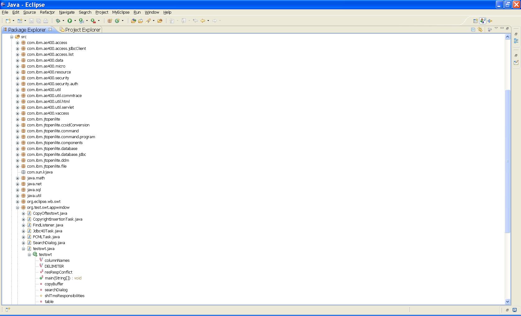Click the Collapse All icon in Package Explorer
Screen dimensions: 521x316
[x=473, y=29]
